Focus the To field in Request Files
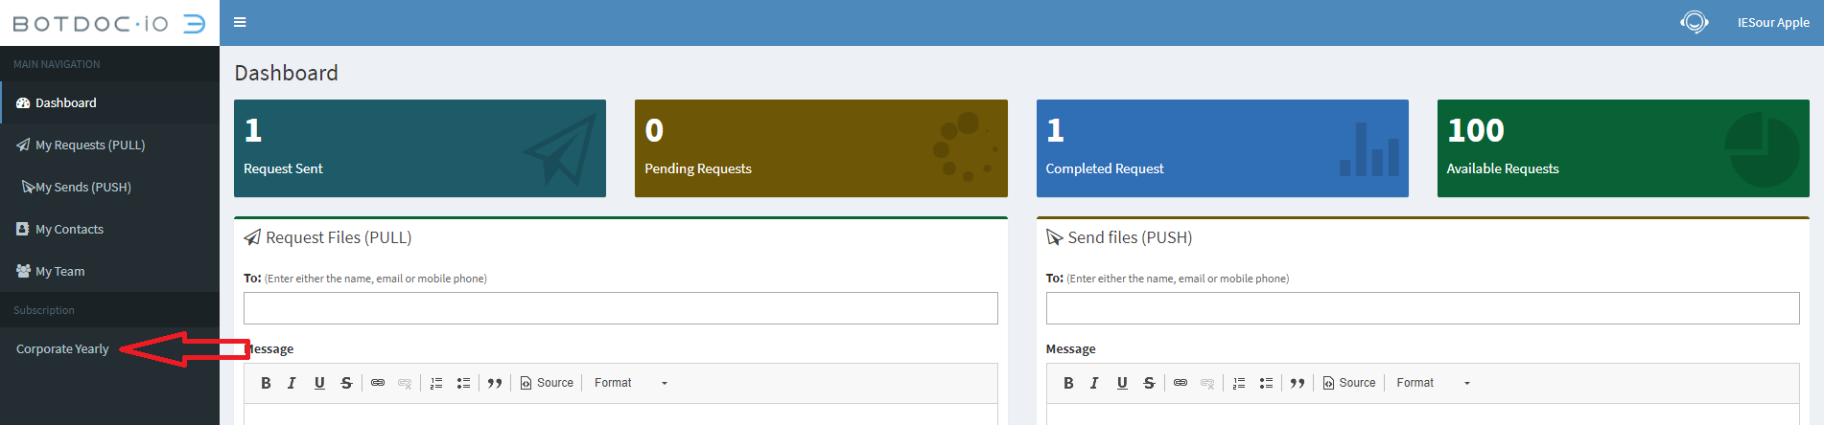 click(620, 308)
